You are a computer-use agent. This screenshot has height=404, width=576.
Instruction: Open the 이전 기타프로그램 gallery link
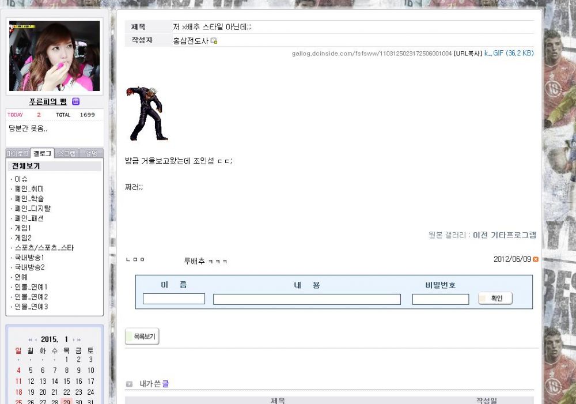click(x=504, y=235)
